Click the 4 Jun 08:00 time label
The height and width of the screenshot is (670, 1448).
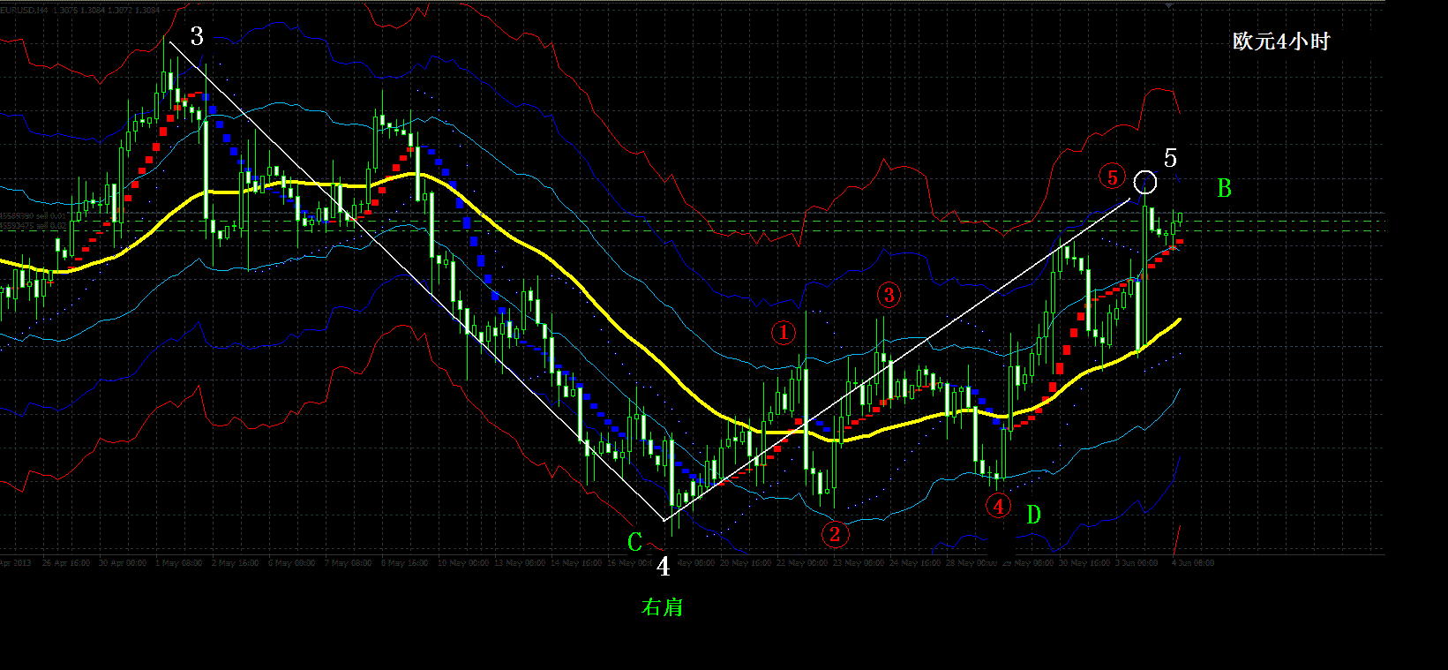[x=1193, y=563]
